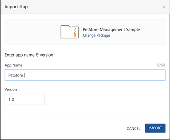Click the orange zipper on package icon
170x140 pixels.
(75, 32)
